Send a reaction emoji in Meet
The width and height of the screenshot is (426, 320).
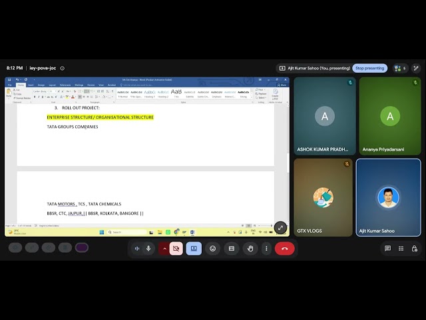point(212,249)
